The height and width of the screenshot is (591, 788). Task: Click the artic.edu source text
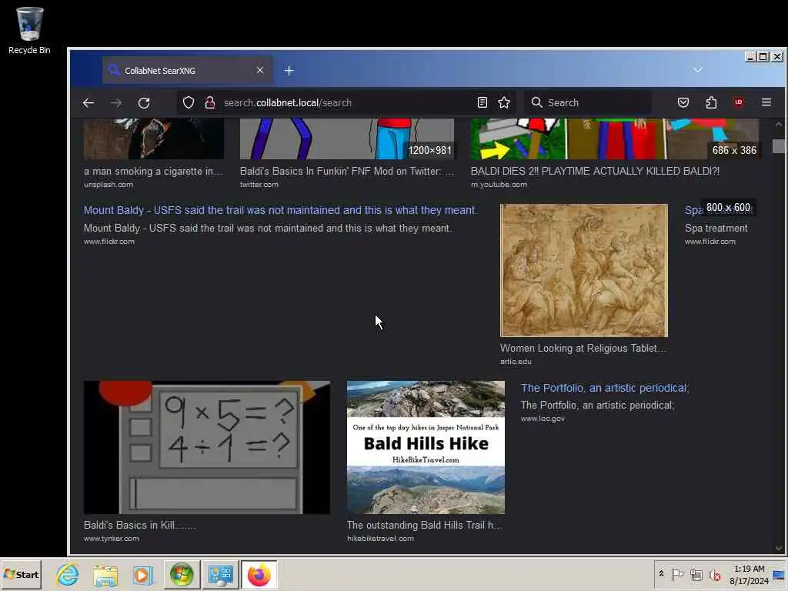coord(516,362)
